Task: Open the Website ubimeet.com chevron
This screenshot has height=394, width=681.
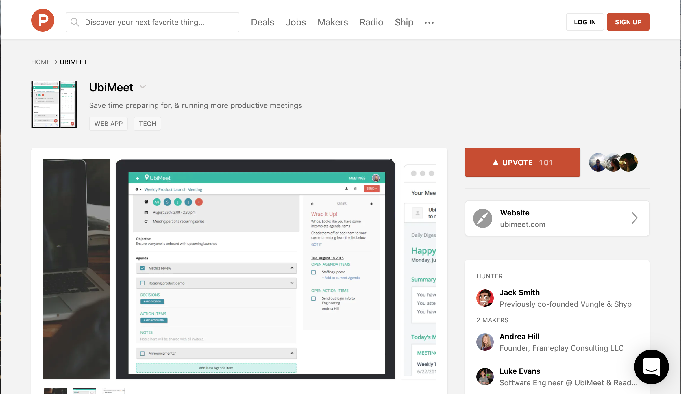Action: pos(634,218)
